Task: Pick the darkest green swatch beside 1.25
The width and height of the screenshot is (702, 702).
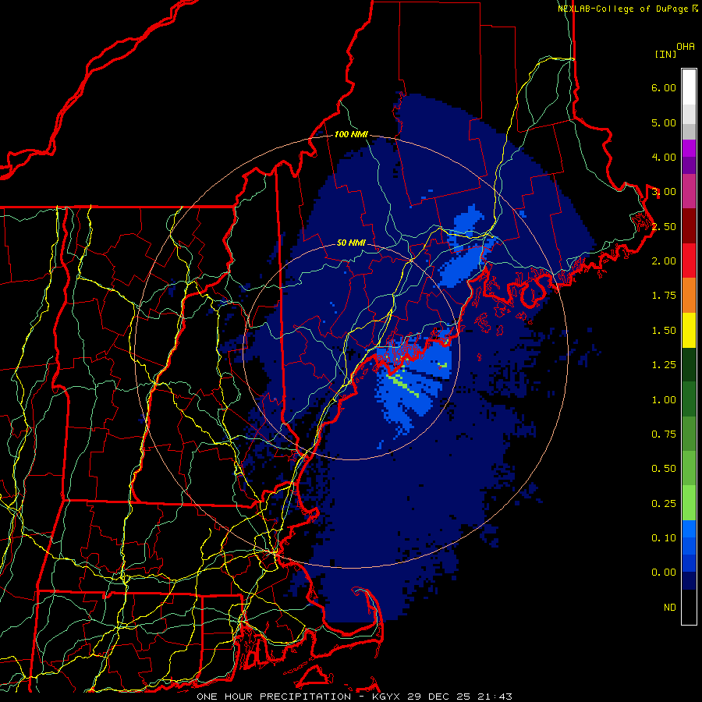Action: pyautogui.click(x=689, y=364)
